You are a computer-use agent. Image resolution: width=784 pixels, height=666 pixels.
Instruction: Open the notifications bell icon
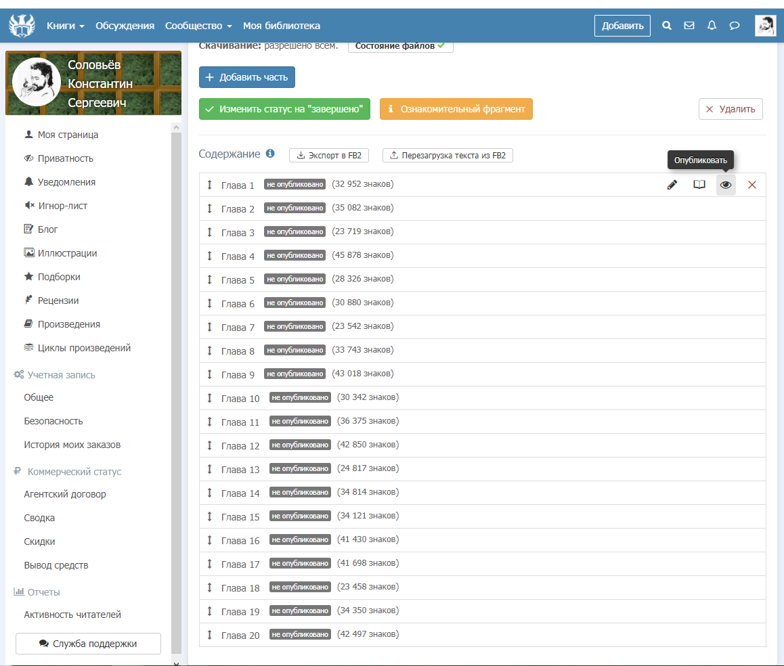(x=712, y=26)
